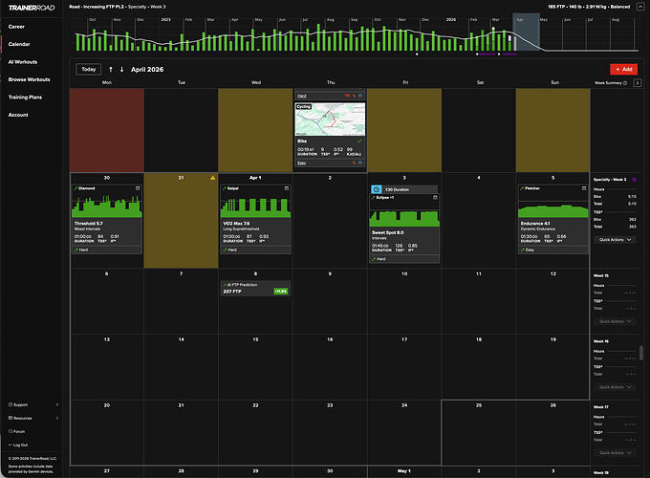Image resolution: width=650 pixels, height=478 pixels.
Task: Click the highlighted April region in timeline
Action: click(x=526, y=33)
